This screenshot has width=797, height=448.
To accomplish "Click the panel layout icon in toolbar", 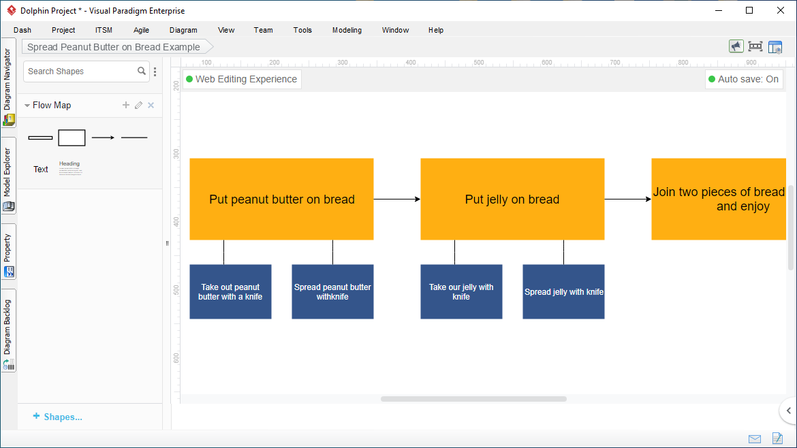I will pos(775,47).
